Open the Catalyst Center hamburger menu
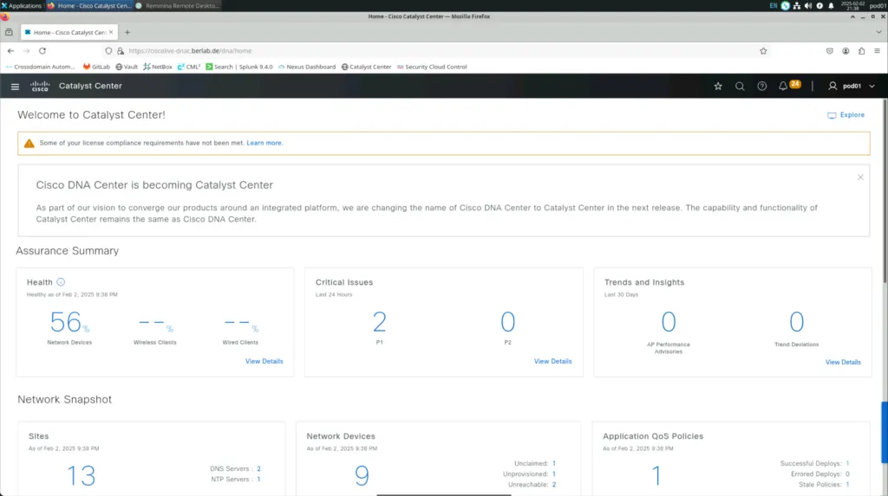This screenshot has height=496, width=888. pyautogui.click(x=15, y=87)
